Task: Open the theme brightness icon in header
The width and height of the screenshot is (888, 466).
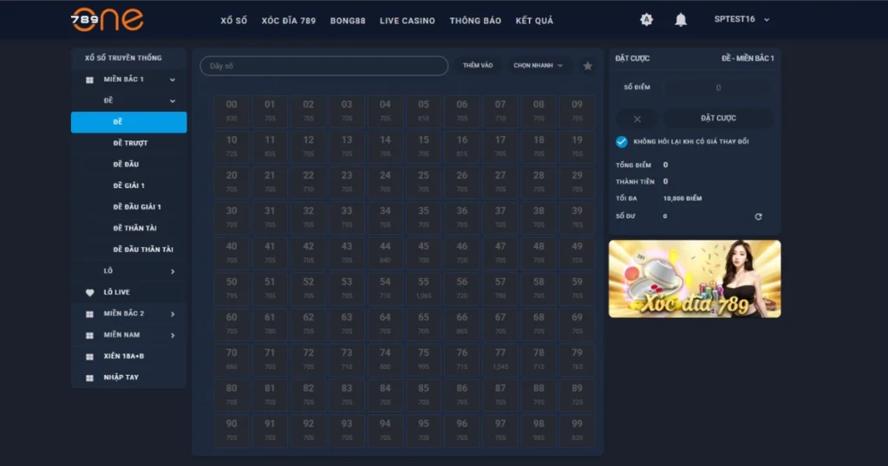Action: [646, 20]
